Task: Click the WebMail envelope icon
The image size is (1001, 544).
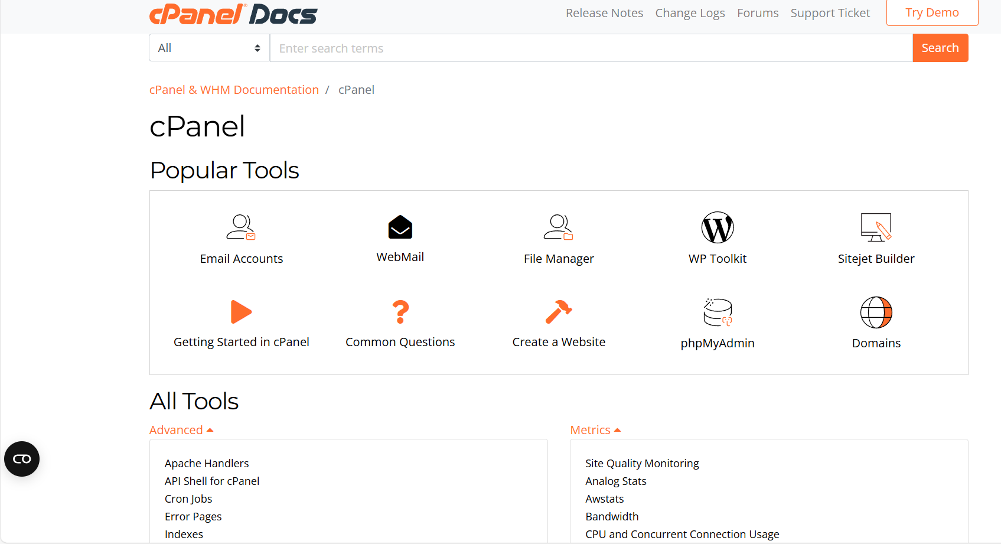Action: point(400,227)
